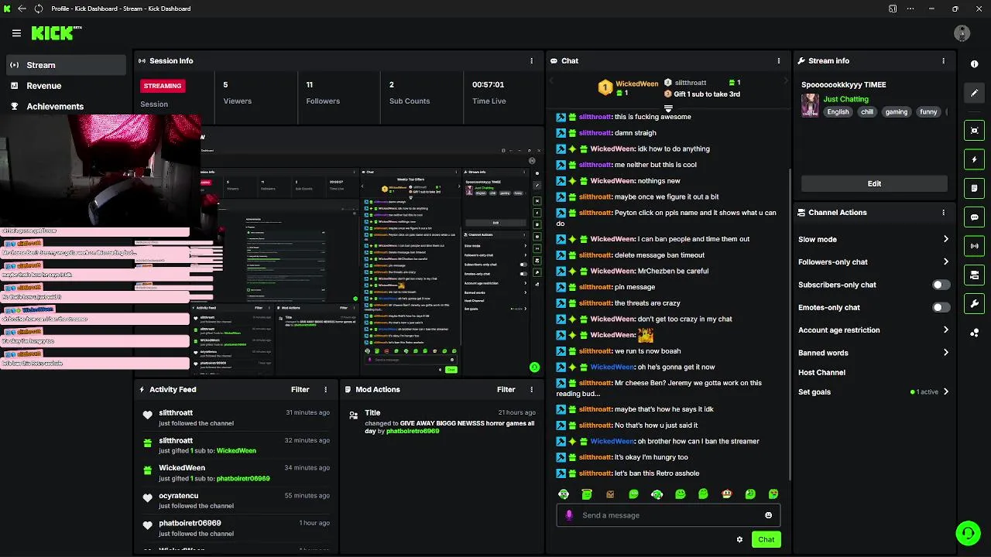
Task: Toggle Activity Feed lightning icon in right sidebar
Action: point(975,159)
